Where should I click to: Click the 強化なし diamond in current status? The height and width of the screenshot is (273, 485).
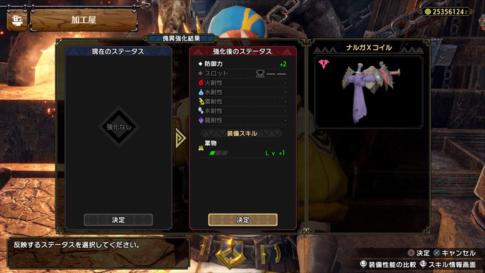coord(119,126)
